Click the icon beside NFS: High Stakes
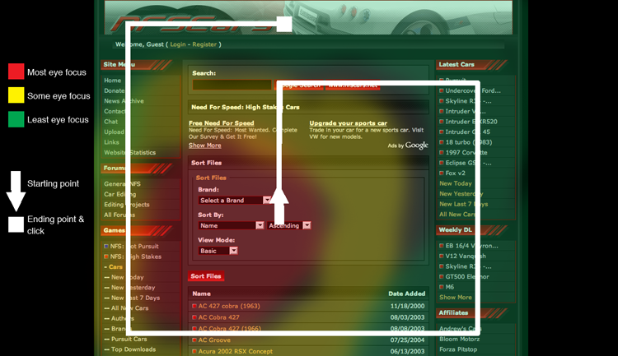Screen dimensions: 618x356 (106, 257)
